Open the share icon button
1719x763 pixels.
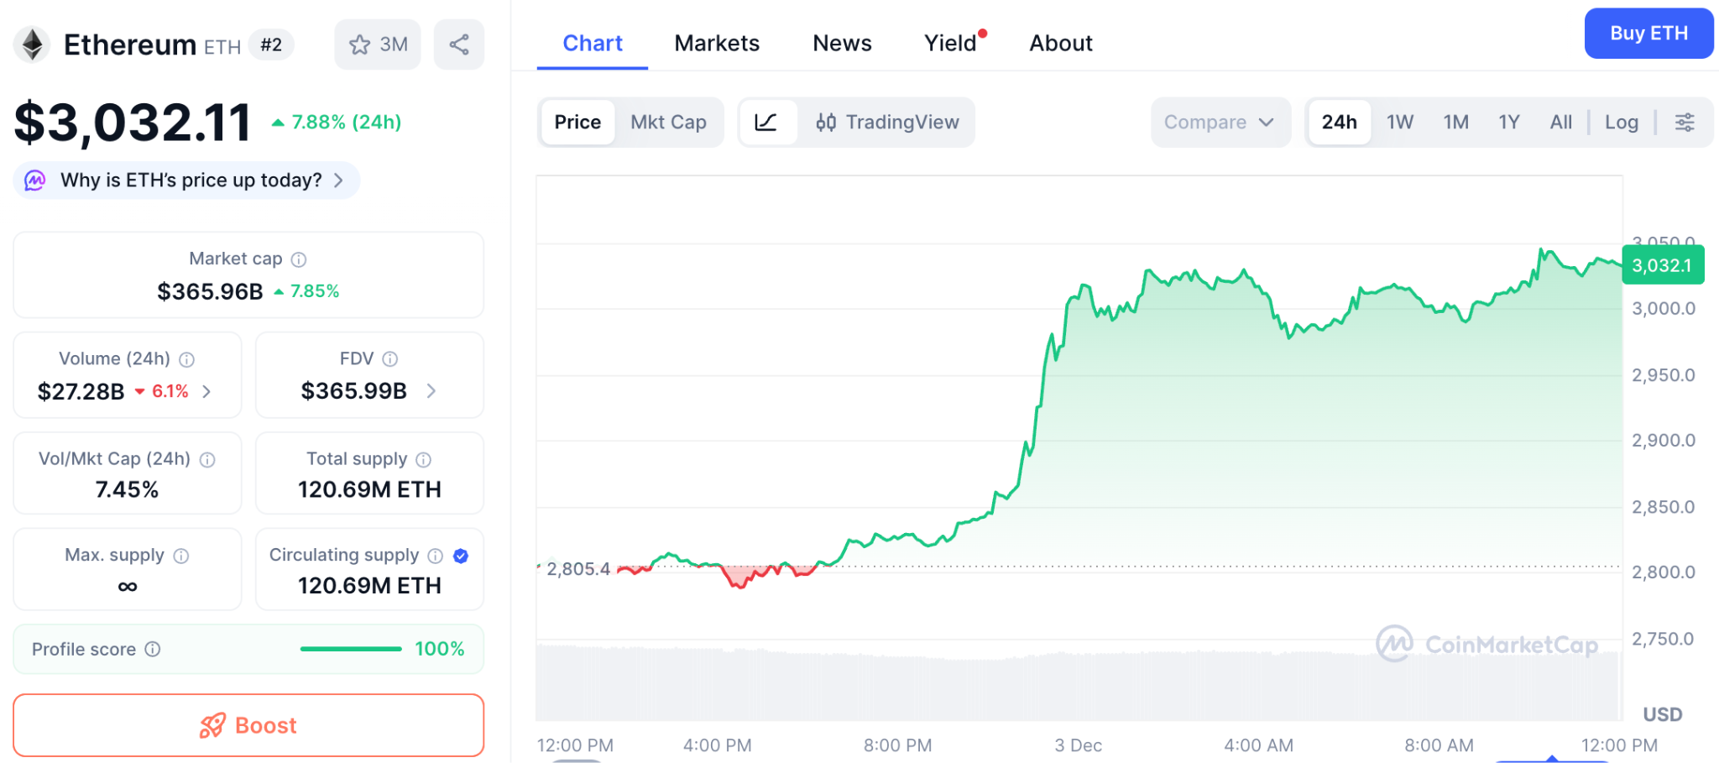(459, 44)
